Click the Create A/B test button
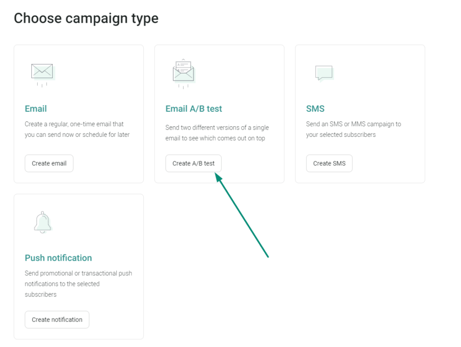 click(193, 163)
